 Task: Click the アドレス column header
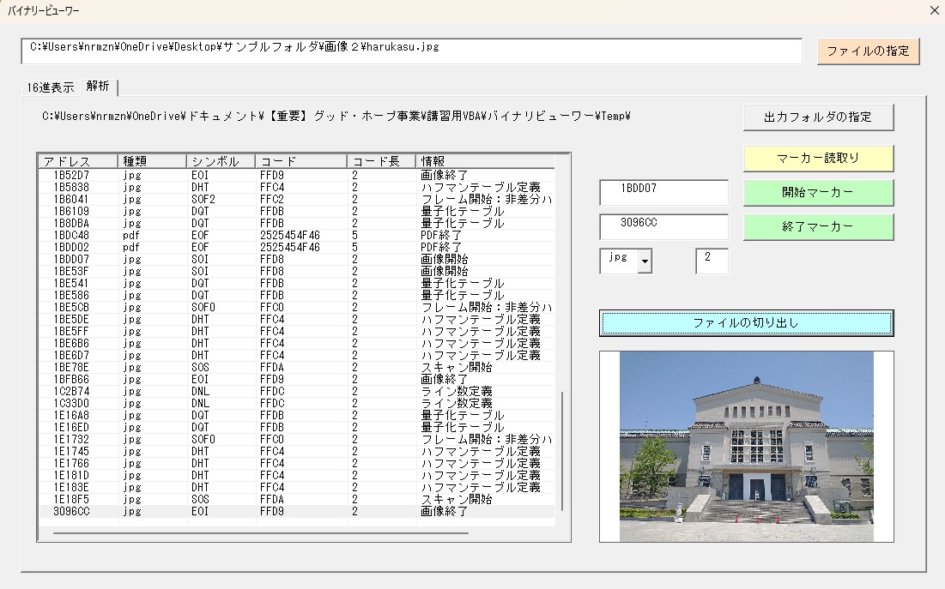78,161
